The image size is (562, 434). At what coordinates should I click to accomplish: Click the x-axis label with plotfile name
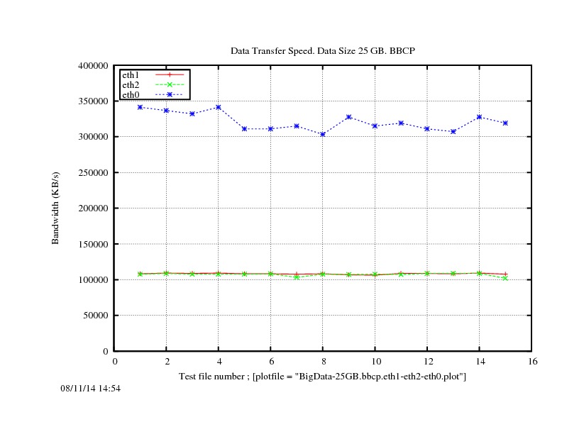tap(322, 377)
